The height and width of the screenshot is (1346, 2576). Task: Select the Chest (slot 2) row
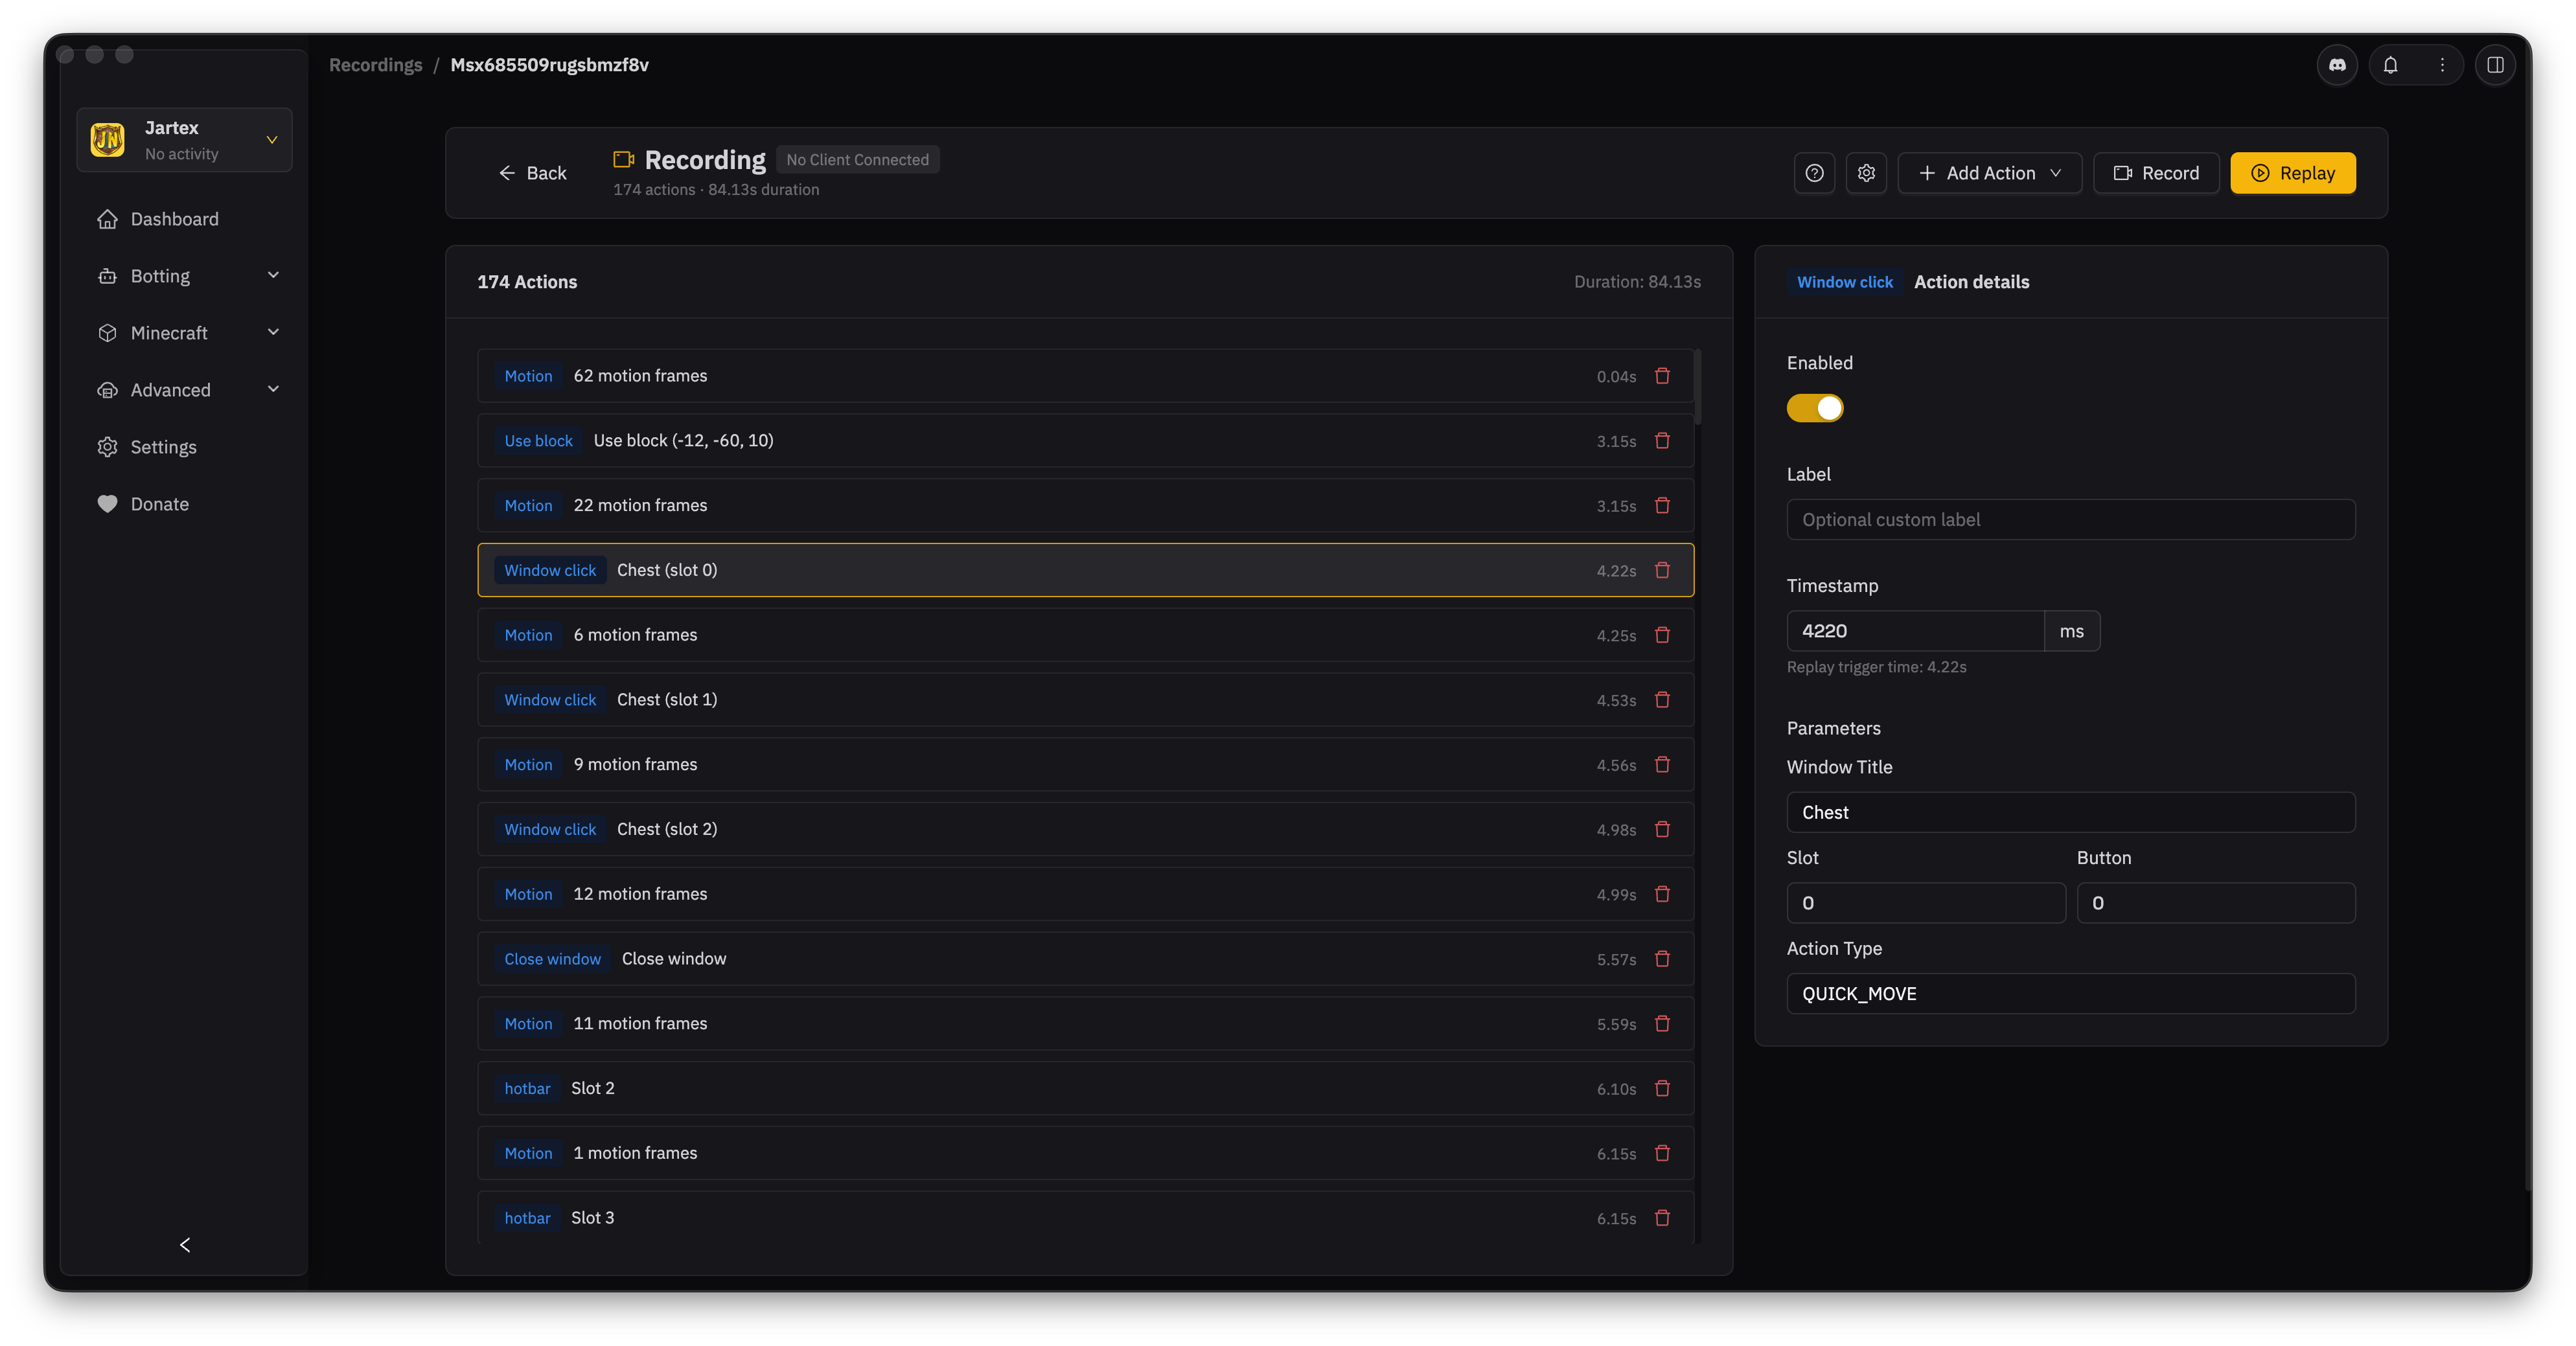click(x=1085, y=829)
